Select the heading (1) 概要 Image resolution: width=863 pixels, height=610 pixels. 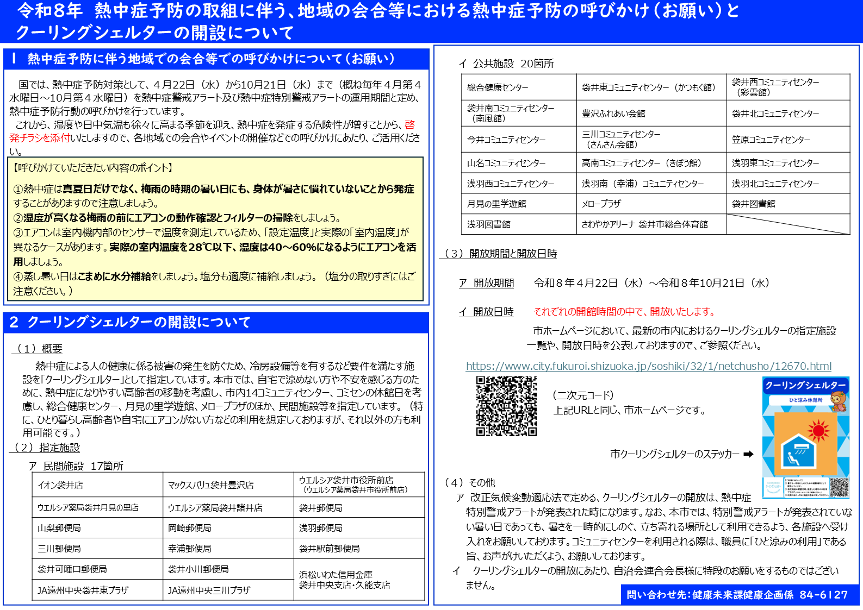37,349
